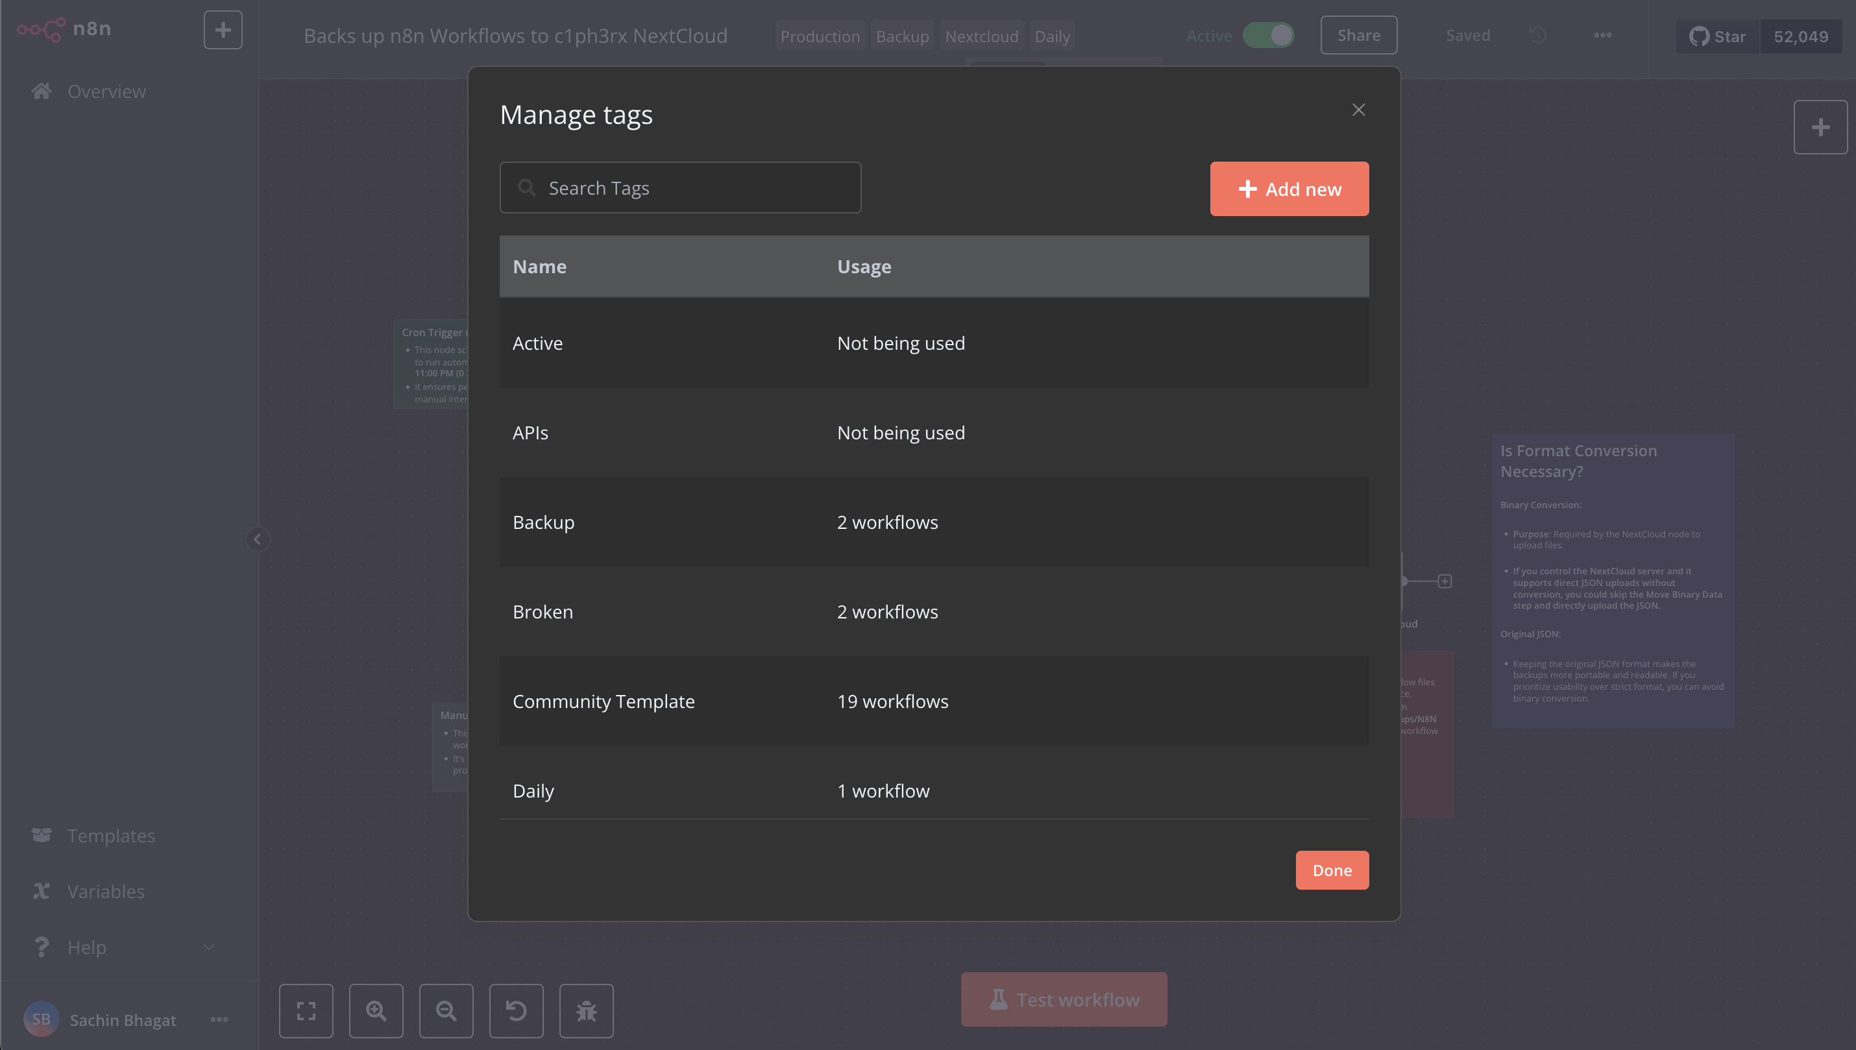Select the Community Template tag row

[934, 701]
